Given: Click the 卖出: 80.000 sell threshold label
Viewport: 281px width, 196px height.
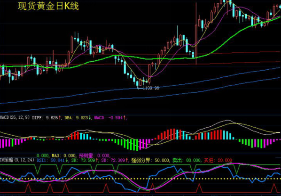Looking at the screenshot, I should (x=187, y=160).
